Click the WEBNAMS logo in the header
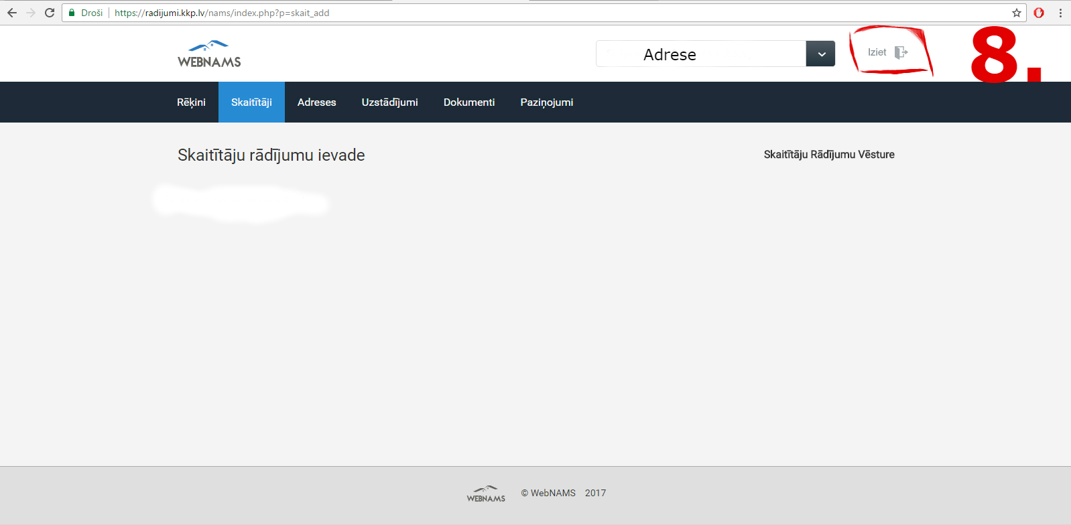 coord(209,54)
